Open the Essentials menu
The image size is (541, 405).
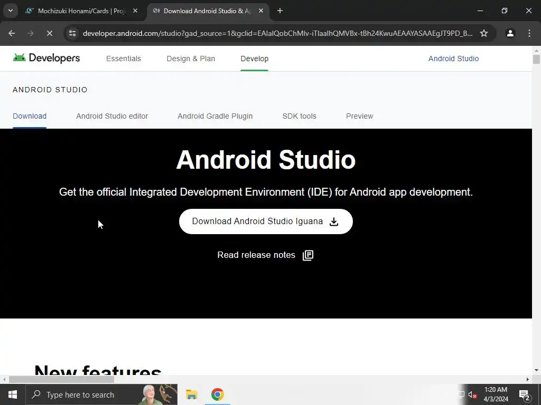tap(124, 59)
